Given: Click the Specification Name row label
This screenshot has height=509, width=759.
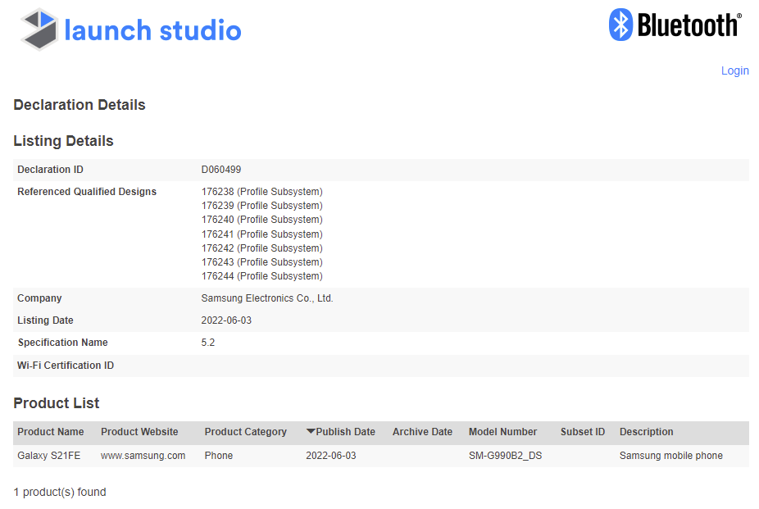Looking at the screenshot, I should pyautogui.click(x=62, y=343).
